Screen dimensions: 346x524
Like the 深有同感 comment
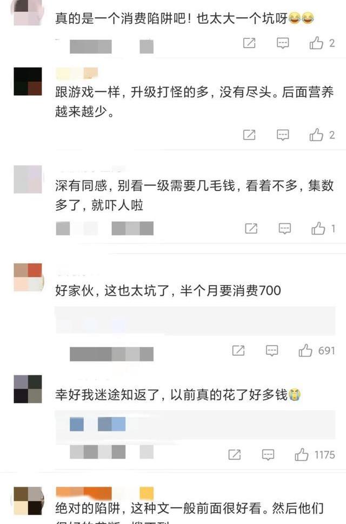click(x=318, y=229)
